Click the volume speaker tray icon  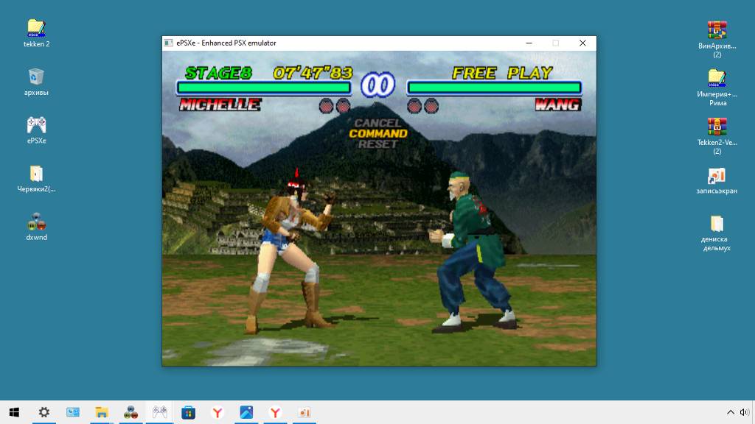(x=745, y=412)
